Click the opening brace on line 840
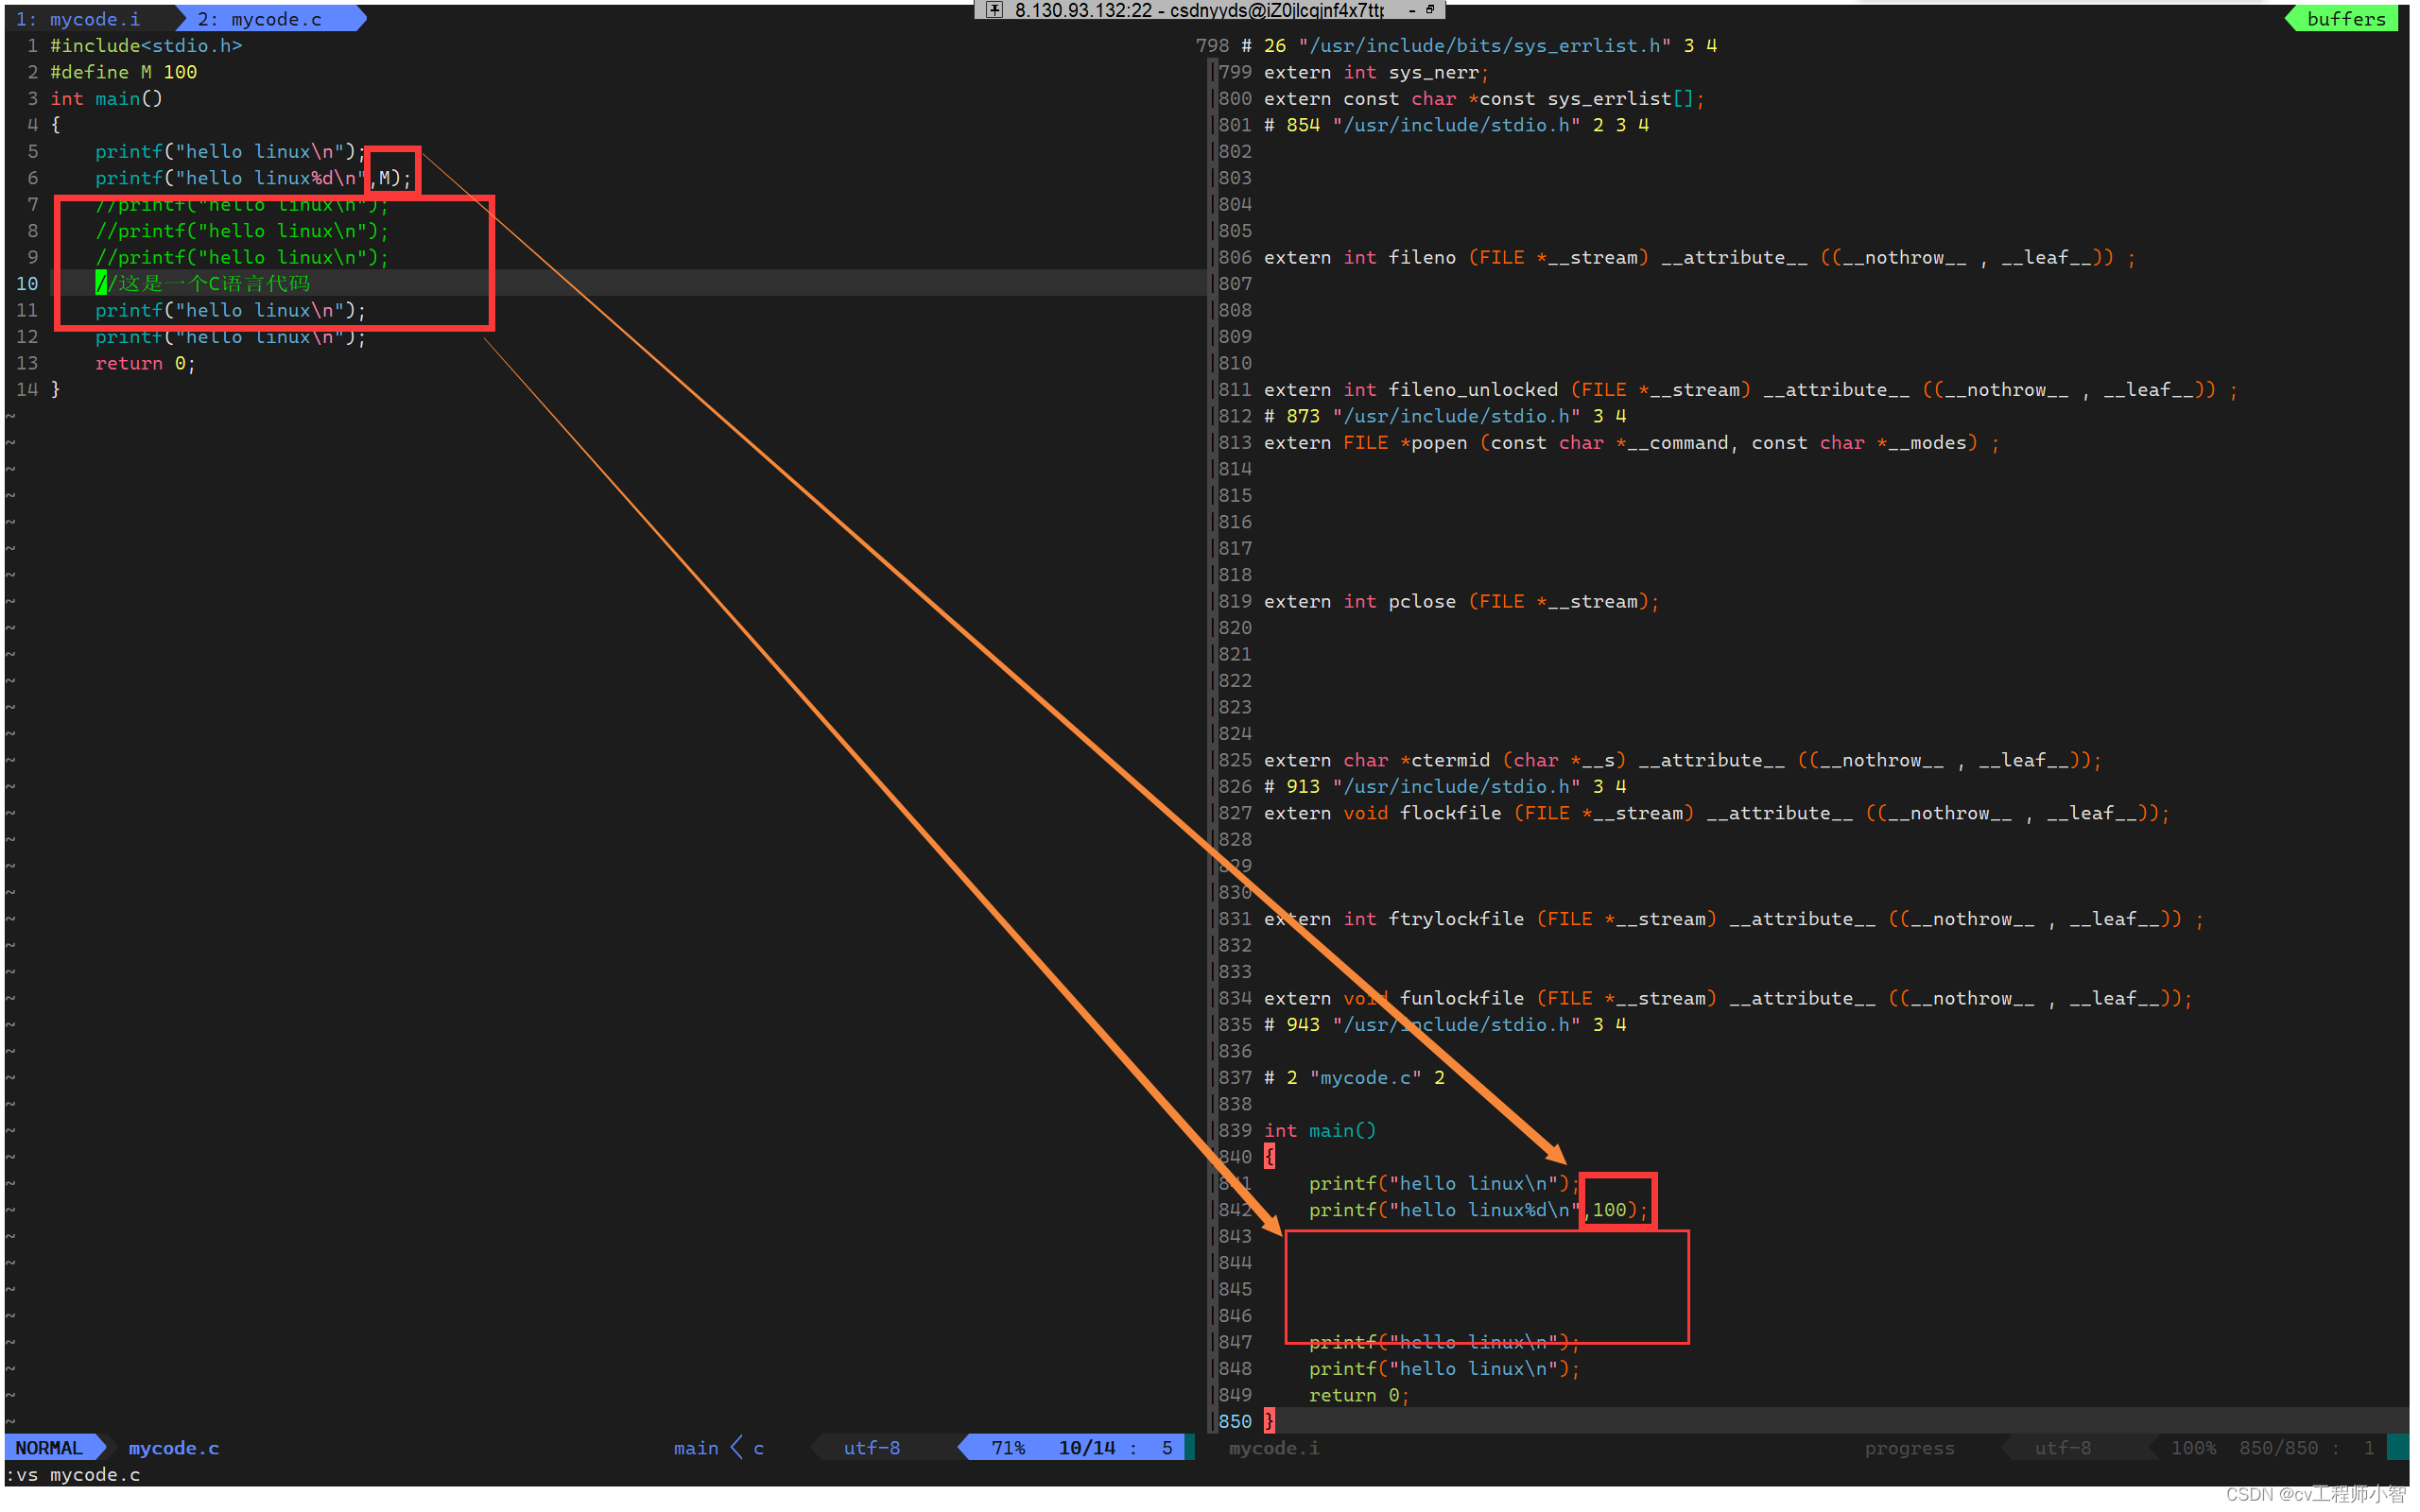2420x1512 pixels. (1269, 1157)
